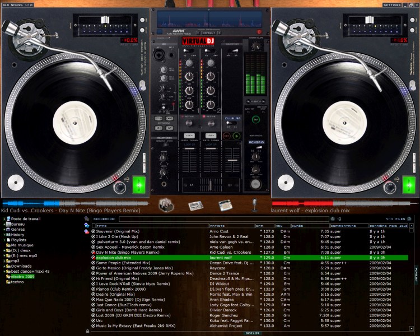Viewport: 420px width, 336px height.
Task: Open the SIDE LIST tab at bottom
Action: [253, 333]
